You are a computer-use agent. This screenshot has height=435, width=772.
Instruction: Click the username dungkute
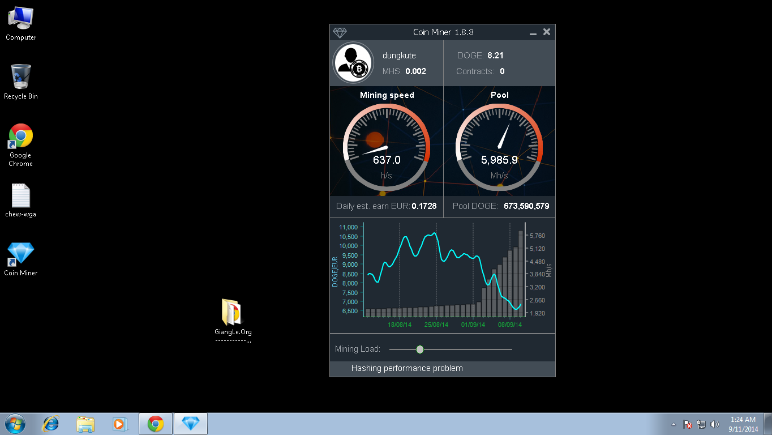(x=399, y=56)
